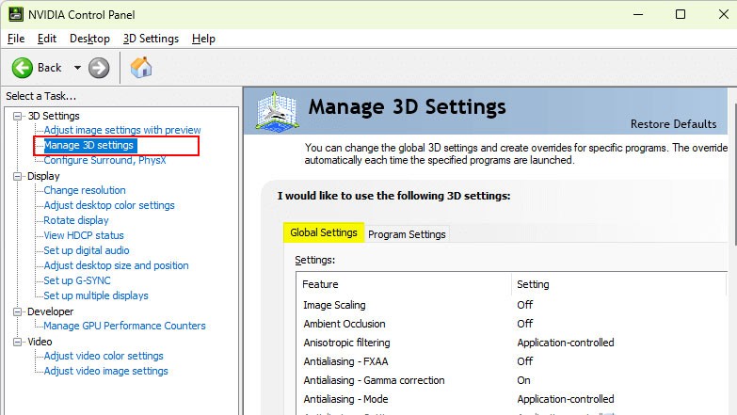
Task: Collapse the 3D Settings tree node
Action: pyautogui.click(x=17, y=116)
